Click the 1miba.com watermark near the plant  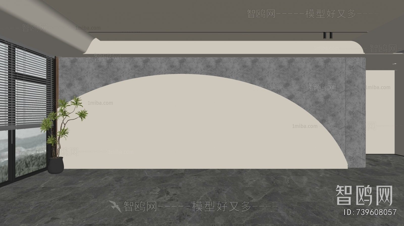pyautogui.click(x=100, y=103)
